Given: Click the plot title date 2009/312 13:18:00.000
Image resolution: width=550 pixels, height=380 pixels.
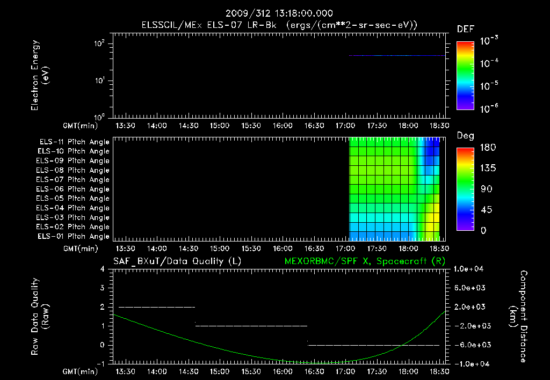Looking at the screenshot, I should click(279, 13).
